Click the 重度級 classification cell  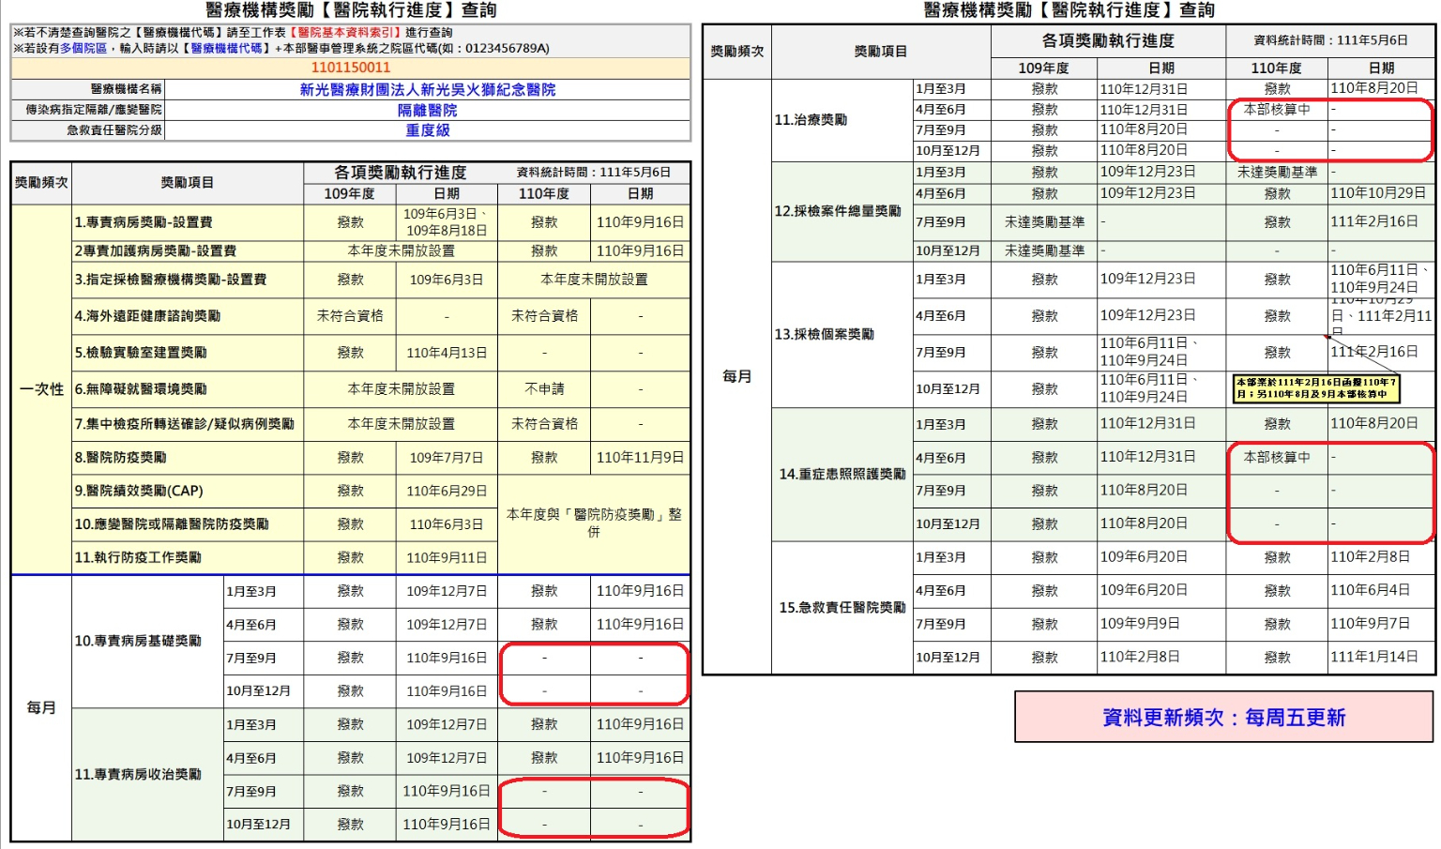coord(427,130)
